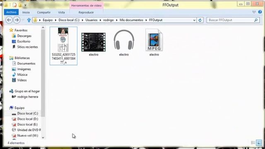
Task: Open the Vista ribbon tab
Action: [x=61, y=12]
